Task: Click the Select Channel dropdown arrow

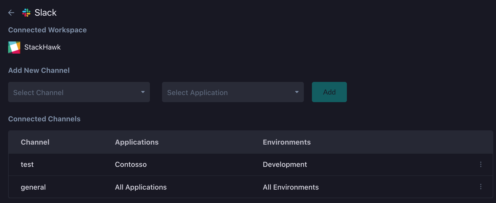Action: coord(143,92)
